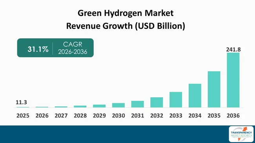Click the 2025 axis label
Screen dimensions: 255x143
click(23, 116)
